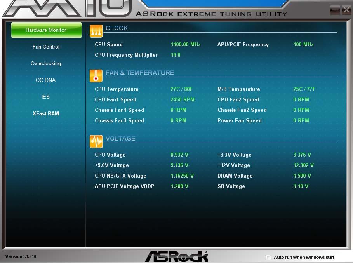Click the Voltage waveform icon
The width and height of the screenshot is (353, 263).
[x=96, y=141]
